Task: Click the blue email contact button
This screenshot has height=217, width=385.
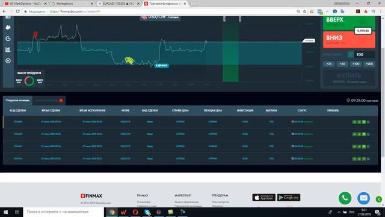Action: (363, 198)
